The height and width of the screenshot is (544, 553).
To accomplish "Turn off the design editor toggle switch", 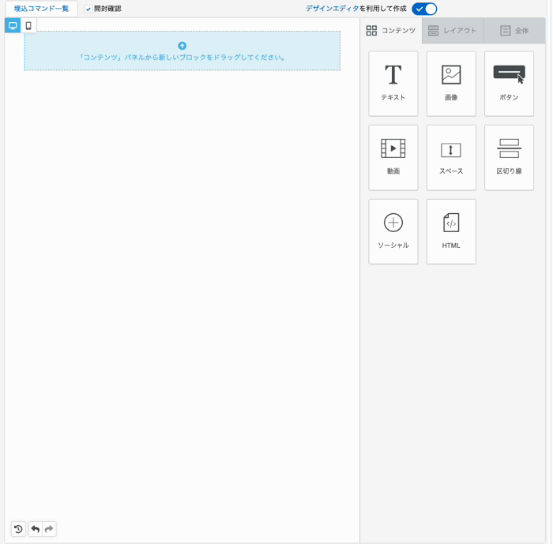I will click(424, 9).
